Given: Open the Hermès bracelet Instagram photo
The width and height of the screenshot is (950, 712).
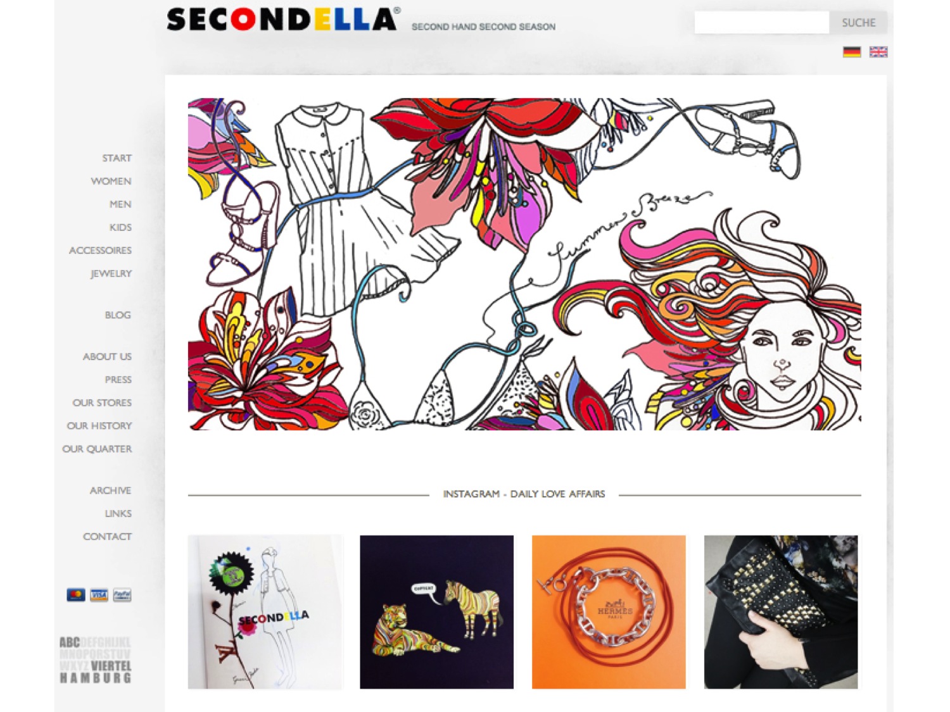Looking at the screenshot, I should click(609, 612).
